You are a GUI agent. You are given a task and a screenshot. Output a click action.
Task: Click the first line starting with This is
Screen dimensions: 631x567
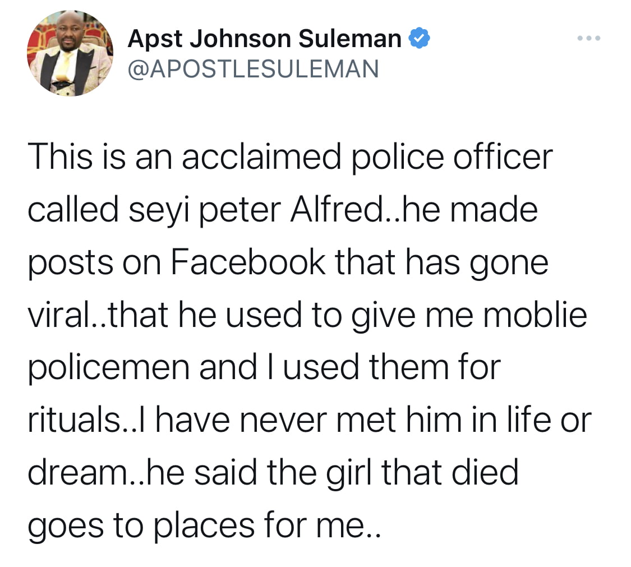(290, 158)
